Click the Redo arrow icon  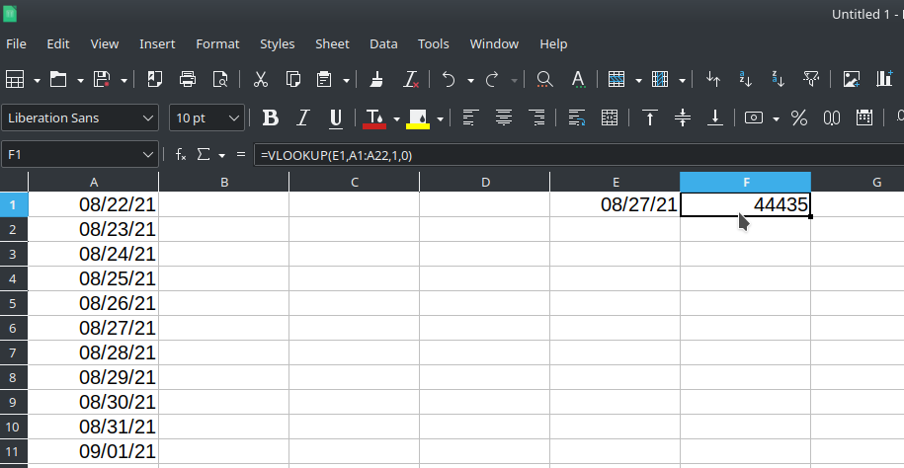click(492, 79)
